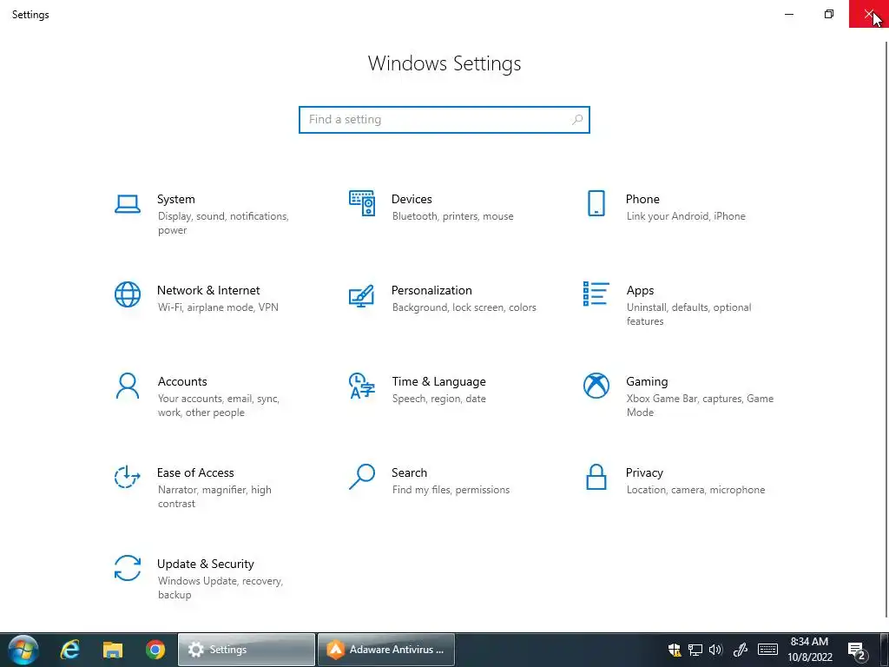Image resolution: width=889 pixels, height=667 pixels.
Task: Open the Time & Language title link
Action: pos(438,382)
